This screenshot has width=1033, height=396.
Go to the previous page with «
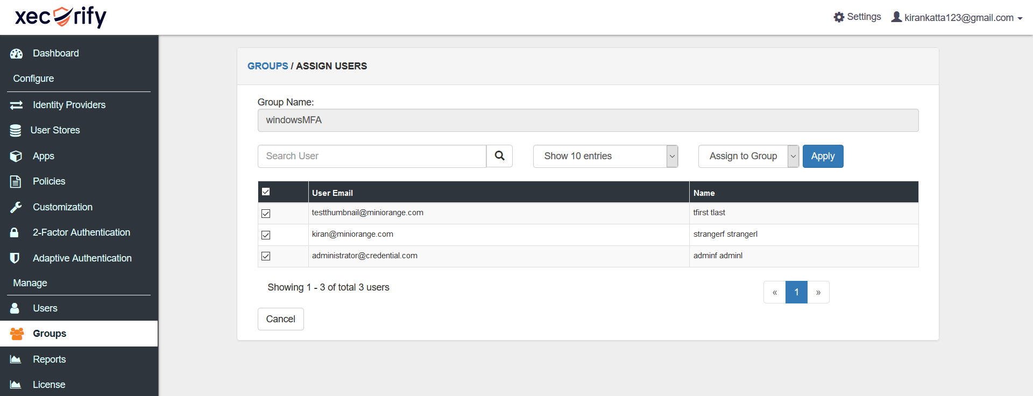(775, 292)
